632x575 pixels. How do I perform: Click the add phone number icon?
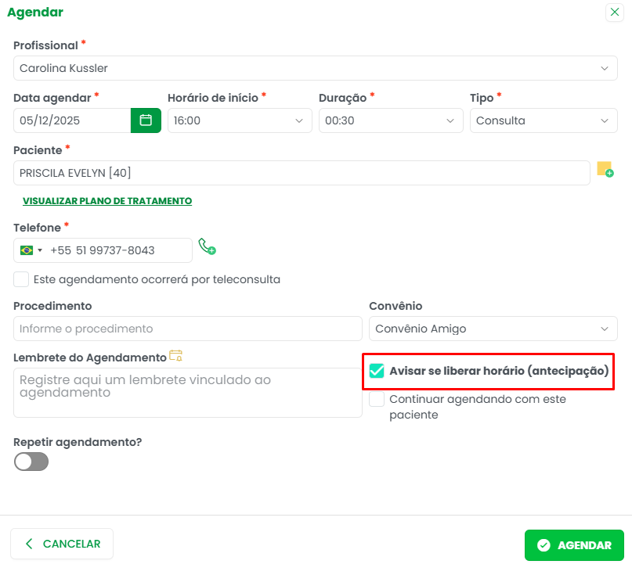(207, 247)
